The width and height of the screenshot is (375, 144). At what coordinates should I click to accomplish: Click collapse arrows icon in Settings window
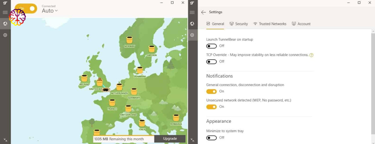tap(192, 140)
